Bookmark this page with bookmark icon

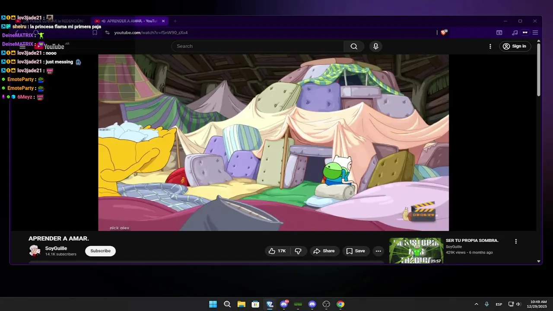click(95, 32)
